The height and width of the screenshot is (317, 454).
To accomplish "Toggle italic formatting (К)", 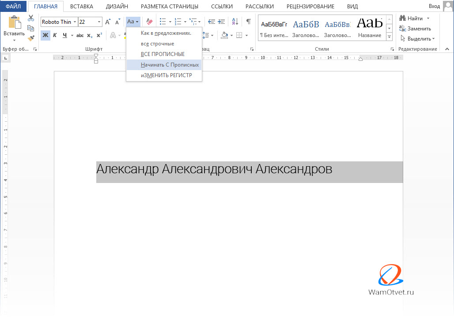I will (55, 35).
